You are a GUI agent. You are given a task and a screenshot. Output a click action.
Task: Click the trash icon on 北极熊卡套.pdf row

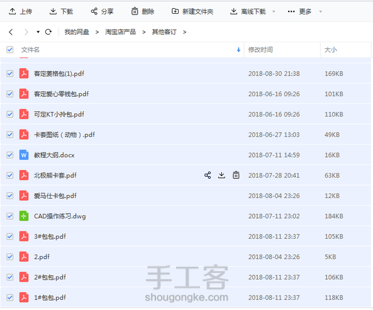236,175
